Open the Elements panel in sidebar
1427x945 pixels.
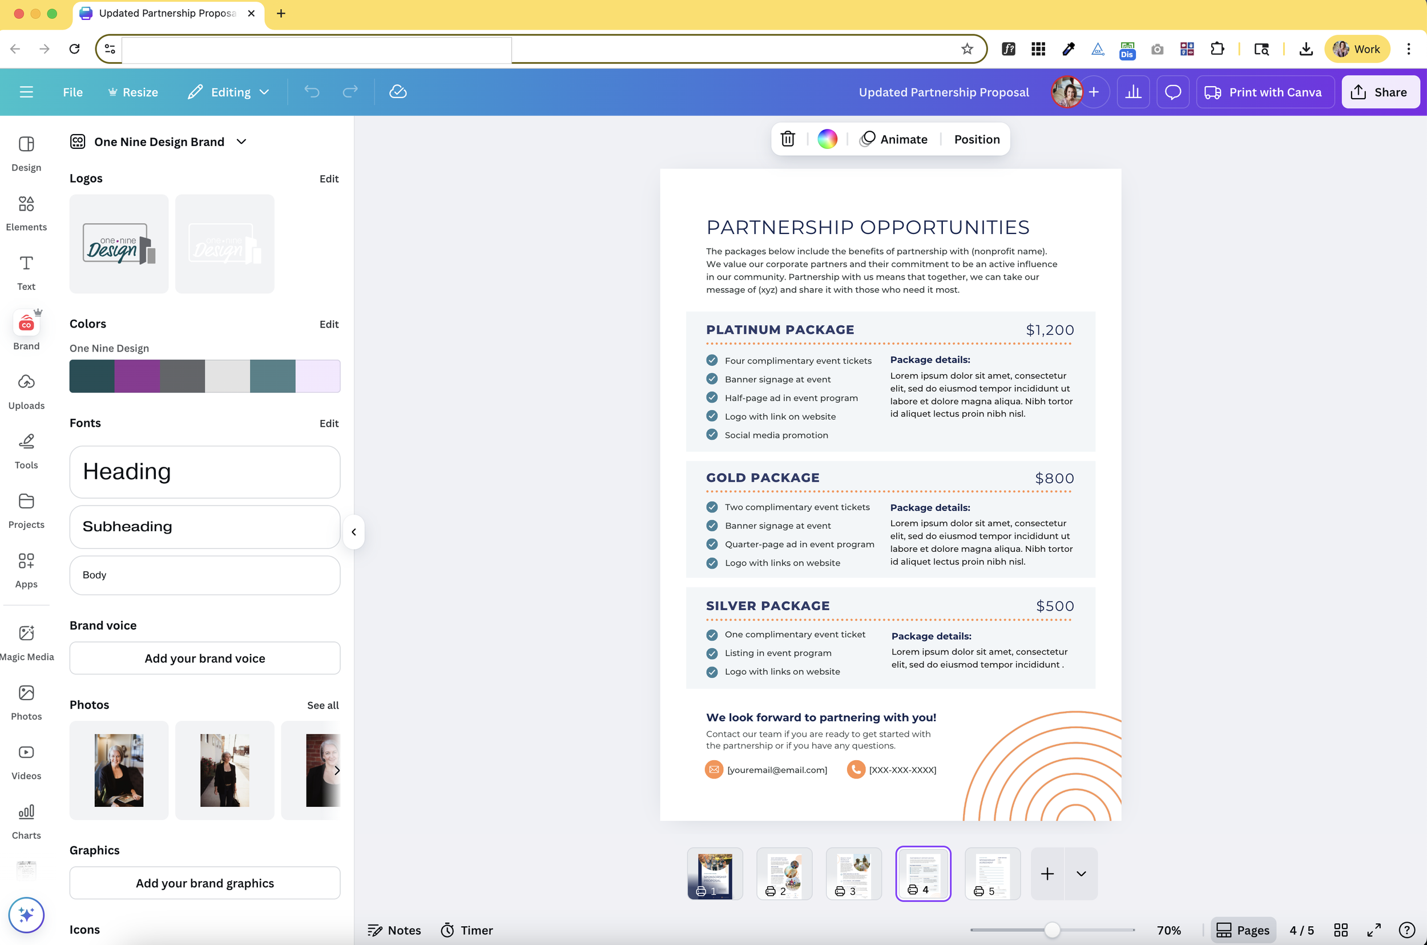pos(26,212)
